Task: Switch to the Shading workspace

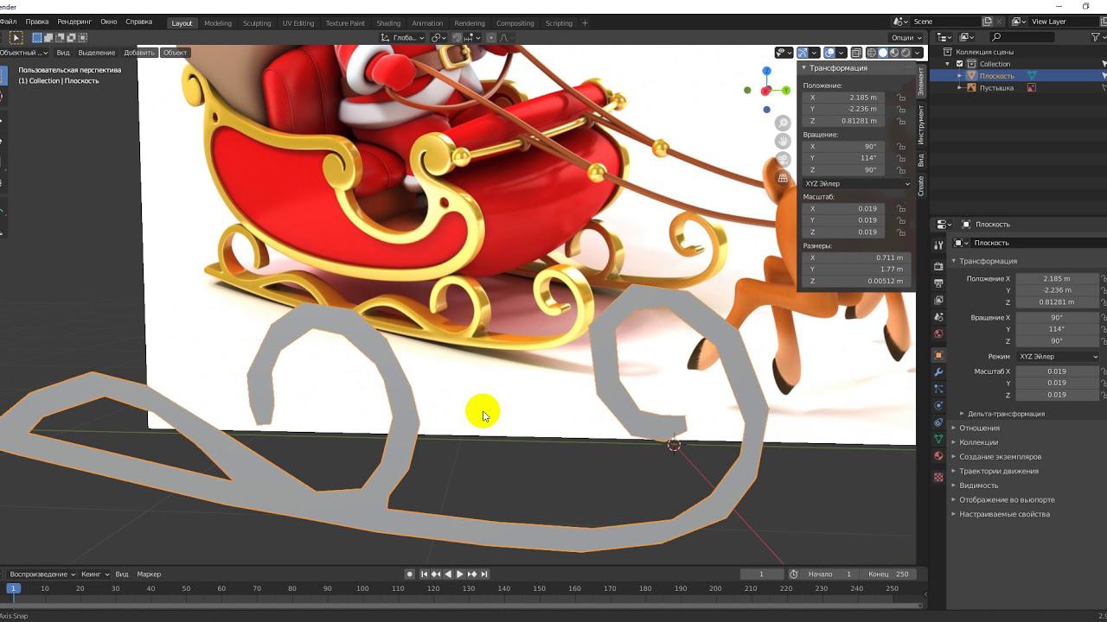Action: coord(388,23)
